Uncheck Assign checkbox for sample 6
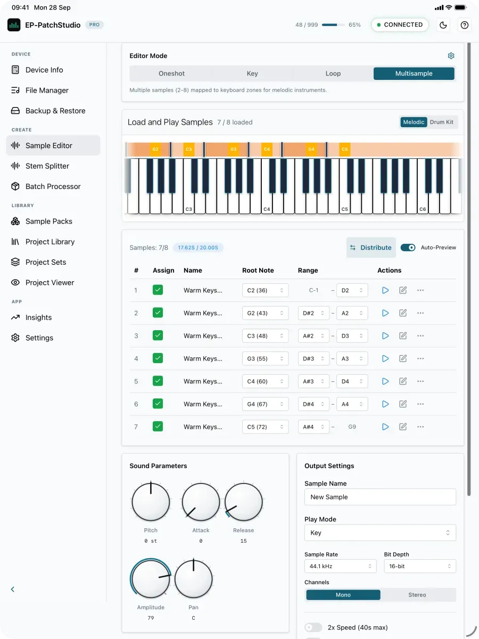Image resolution: width=479 pixels, height=639 pixels. coord(158,404)
